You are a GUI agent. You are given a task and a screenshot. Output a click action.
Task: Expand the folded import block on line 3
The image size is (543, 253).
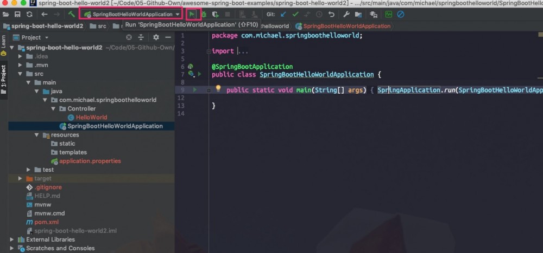click(209, 51)
